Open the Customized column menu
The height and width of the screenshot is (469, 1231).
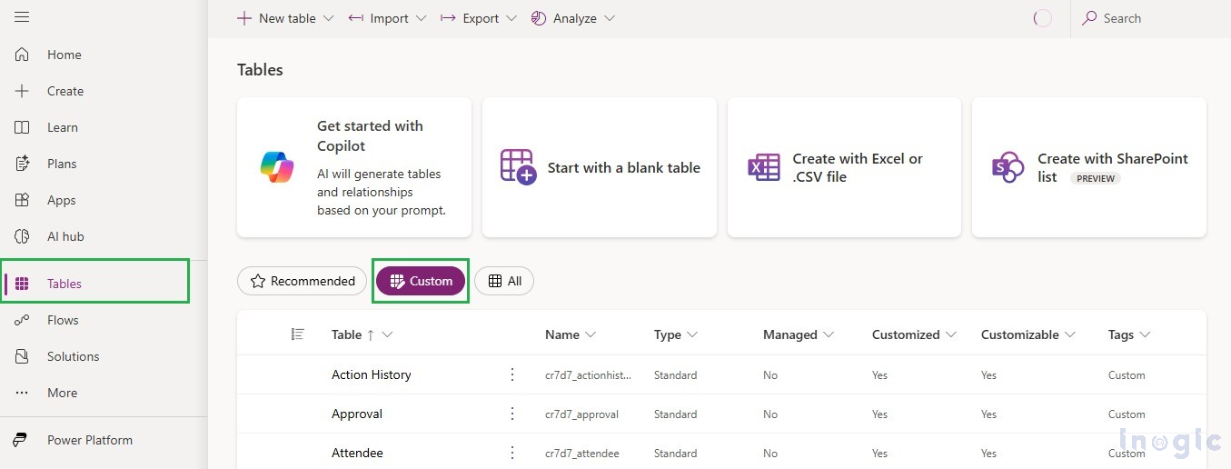click(914, 334)
